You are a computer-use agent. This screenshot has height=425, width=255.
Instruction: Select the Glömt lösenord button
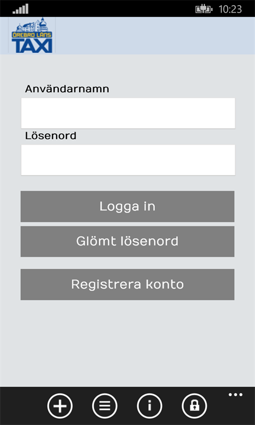point(127,241)
